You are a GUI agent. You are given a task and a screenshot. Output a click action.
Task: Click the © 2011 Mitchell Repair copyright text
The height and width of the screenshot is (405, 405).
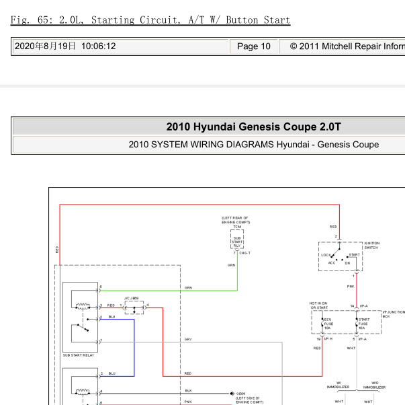[x=347, y=46]
